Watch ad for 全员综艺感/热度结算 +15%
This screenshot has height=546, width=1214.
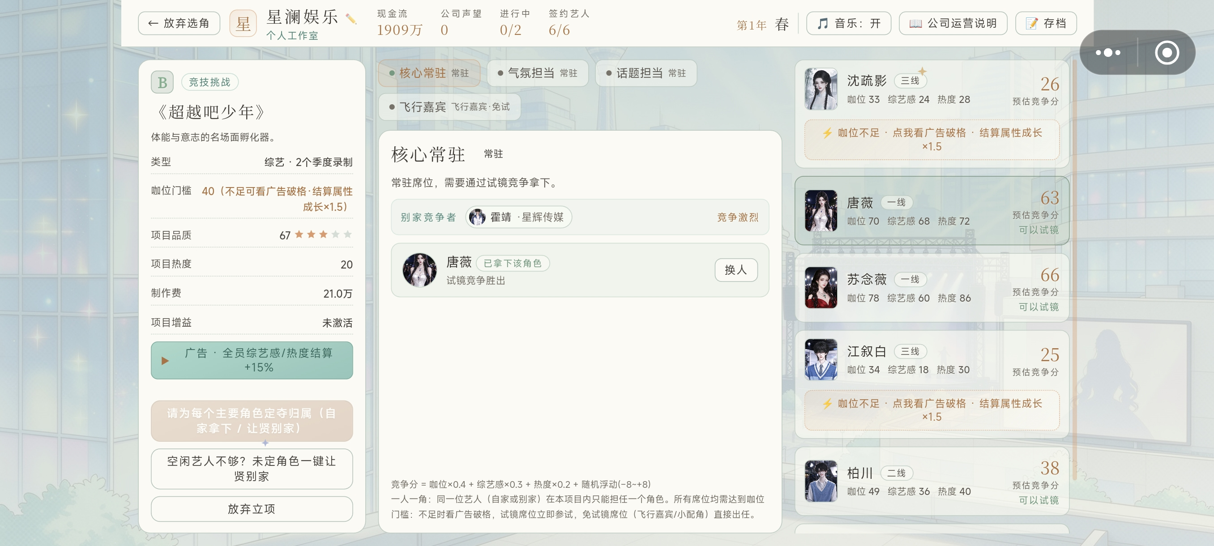point(252,360)
